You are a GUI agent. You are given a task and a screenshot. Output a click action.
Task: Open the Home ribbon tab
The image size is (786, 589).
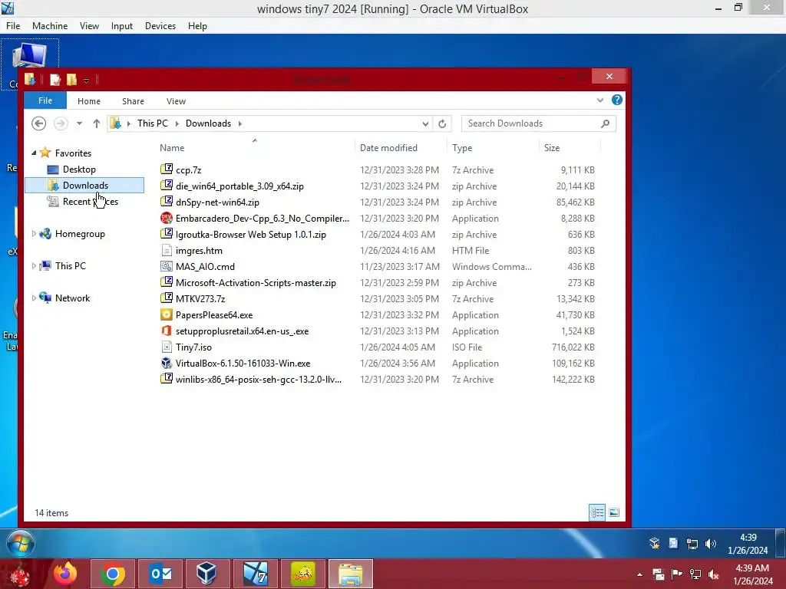pos(89,101)
